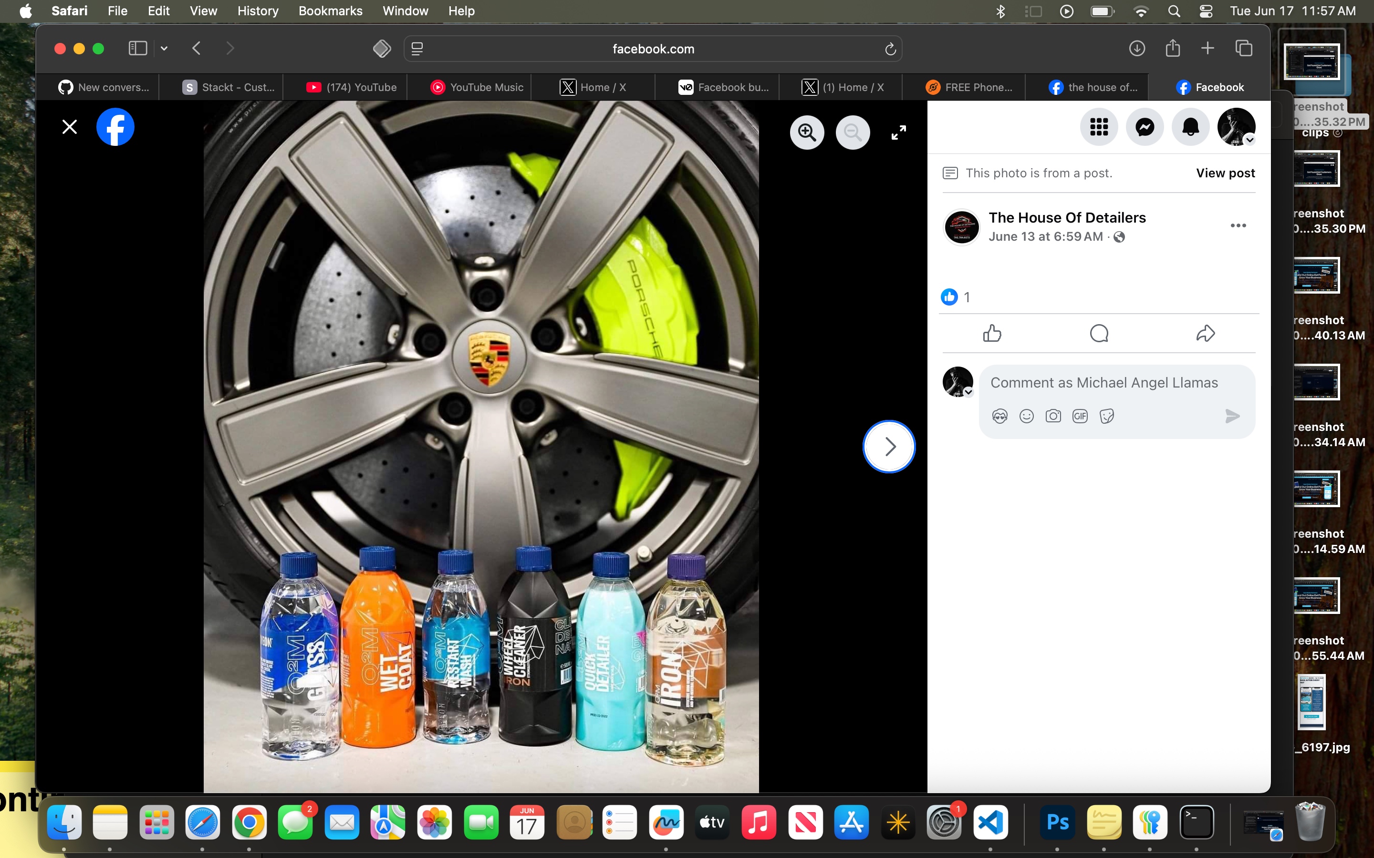Add a GIF to the comment

[x=1080, y=417]
